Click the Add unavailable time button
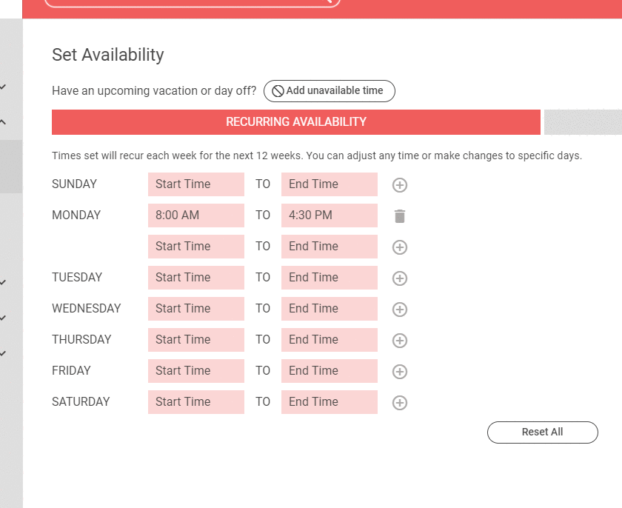Viewport: 622px width, 508px height. 329,91
